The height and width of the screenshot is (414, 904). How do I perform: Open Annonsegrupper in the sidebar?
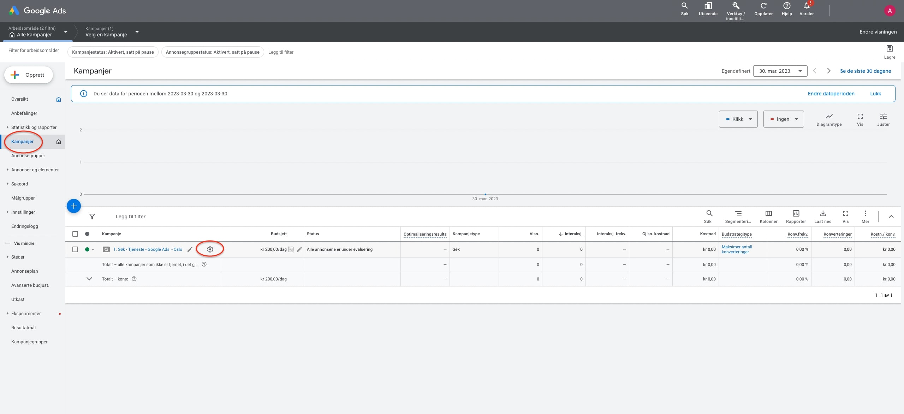pos(28,156)
